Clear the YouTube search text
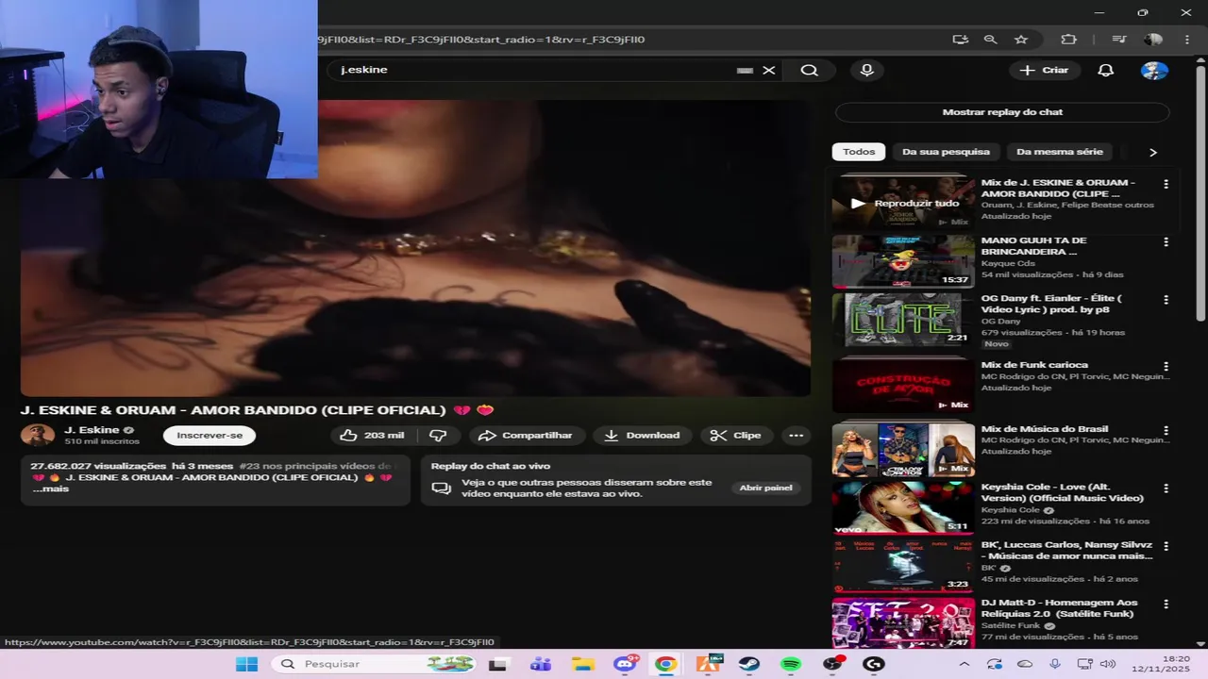This screenshot has width=1208, height=679. 769,70
